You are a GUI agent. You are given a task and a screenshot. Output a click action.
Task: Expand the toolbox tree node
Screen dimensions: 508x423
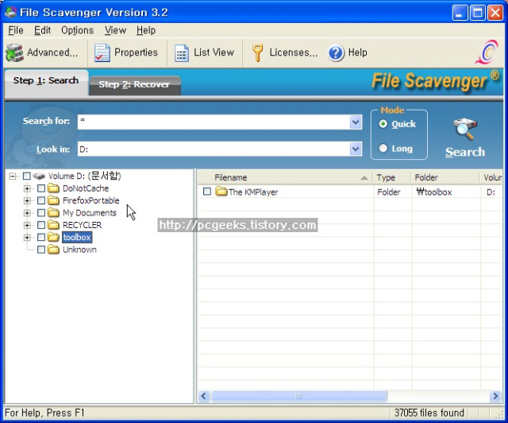pos(27,237)
